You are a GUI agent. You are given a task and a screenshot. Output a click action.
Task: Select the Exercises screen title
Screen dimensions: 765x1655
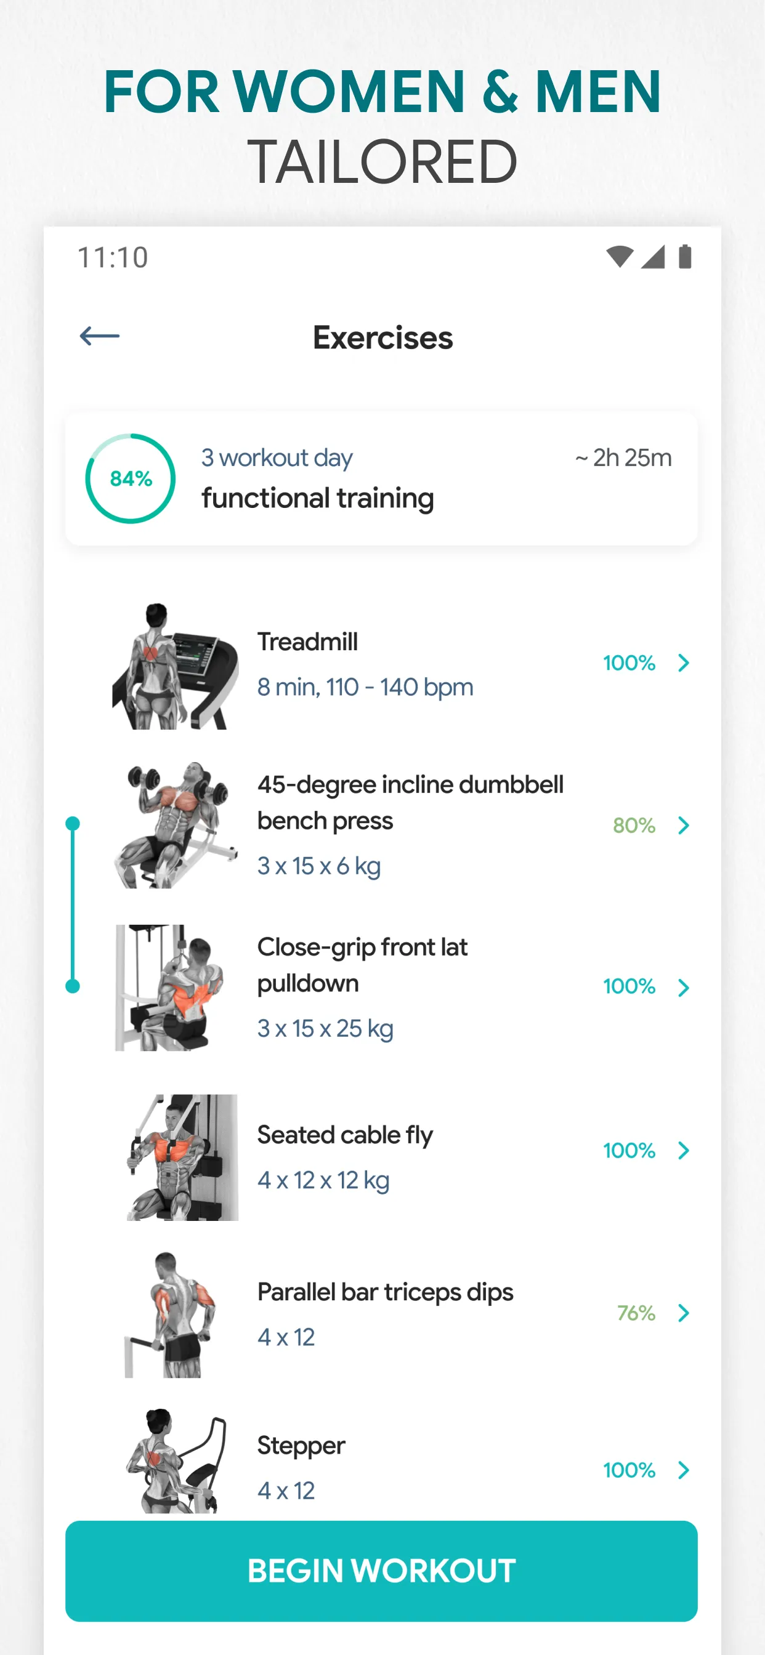(382, 338)
